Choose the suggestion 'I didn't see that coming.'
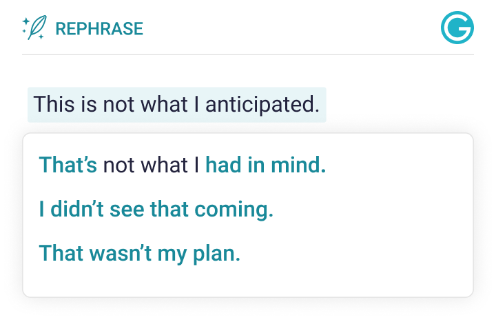Image resolution: width=496 pixels, height=331 pixels. [156, 210]
